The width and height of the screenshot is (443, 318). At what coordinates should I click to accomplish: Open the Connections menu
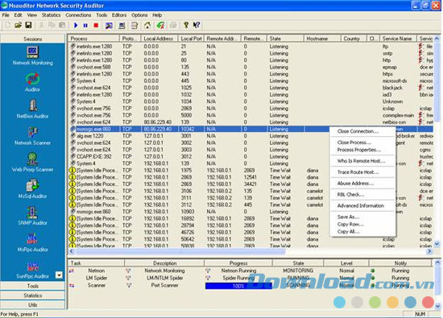click(78, 15)
